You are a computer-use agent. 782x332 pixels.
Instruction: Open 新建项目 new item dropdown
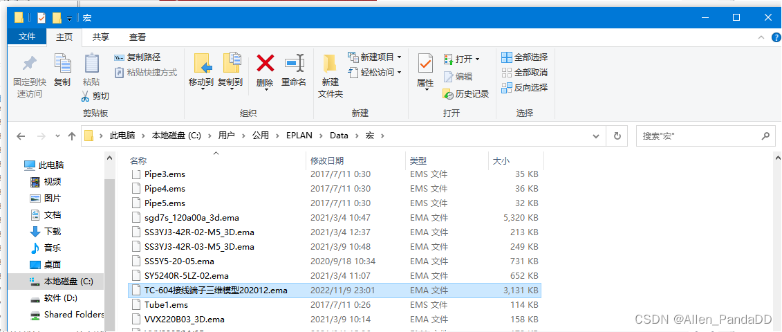click(x=375, y=57)
